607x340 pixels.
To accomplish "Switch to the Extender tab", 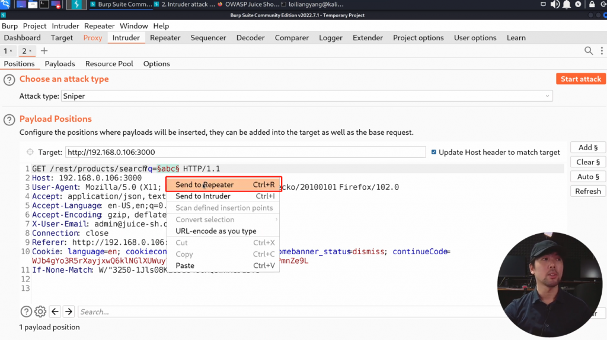I will tap(368, 38).
